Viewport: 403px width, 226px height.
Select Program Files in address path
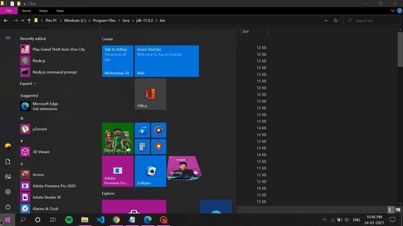104,21
